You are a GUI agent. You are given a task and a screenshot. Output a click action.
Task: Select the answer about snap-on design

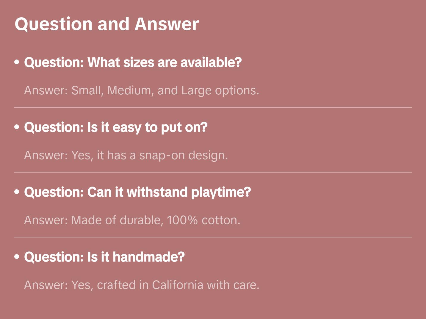(126, 155)
